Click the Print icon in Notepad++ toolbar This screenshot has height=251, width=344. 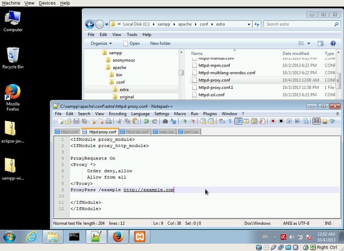tap(109, 122)
